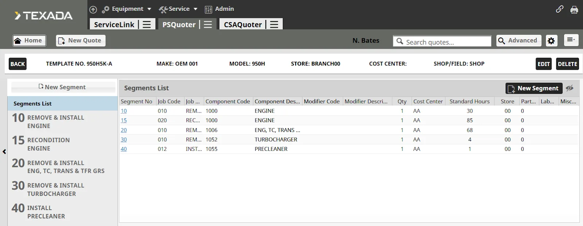Switch to the ServiceLink tab

pos(114,24)
